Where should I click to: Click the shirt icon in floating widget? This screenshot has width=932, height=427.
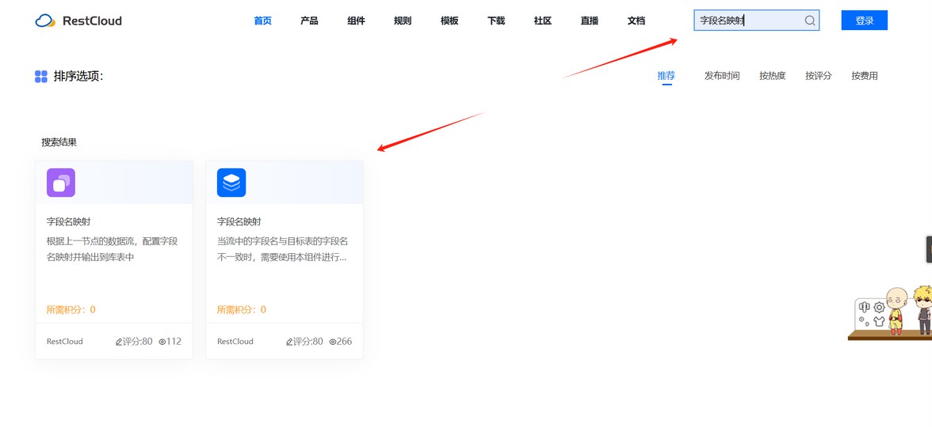pyautogui.click(x=878, y=321)
